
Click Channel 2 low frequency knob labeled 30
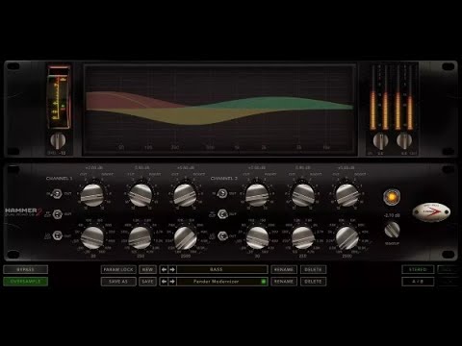(257, 237)
